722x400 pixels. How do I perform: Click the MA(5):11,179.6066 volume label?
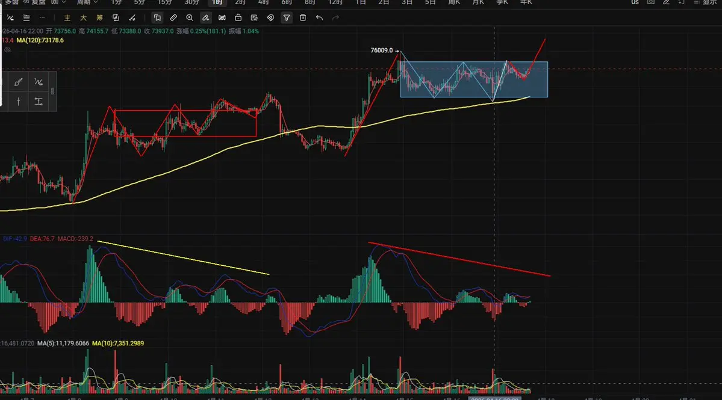pyautogui.click(x=63, y=343)
